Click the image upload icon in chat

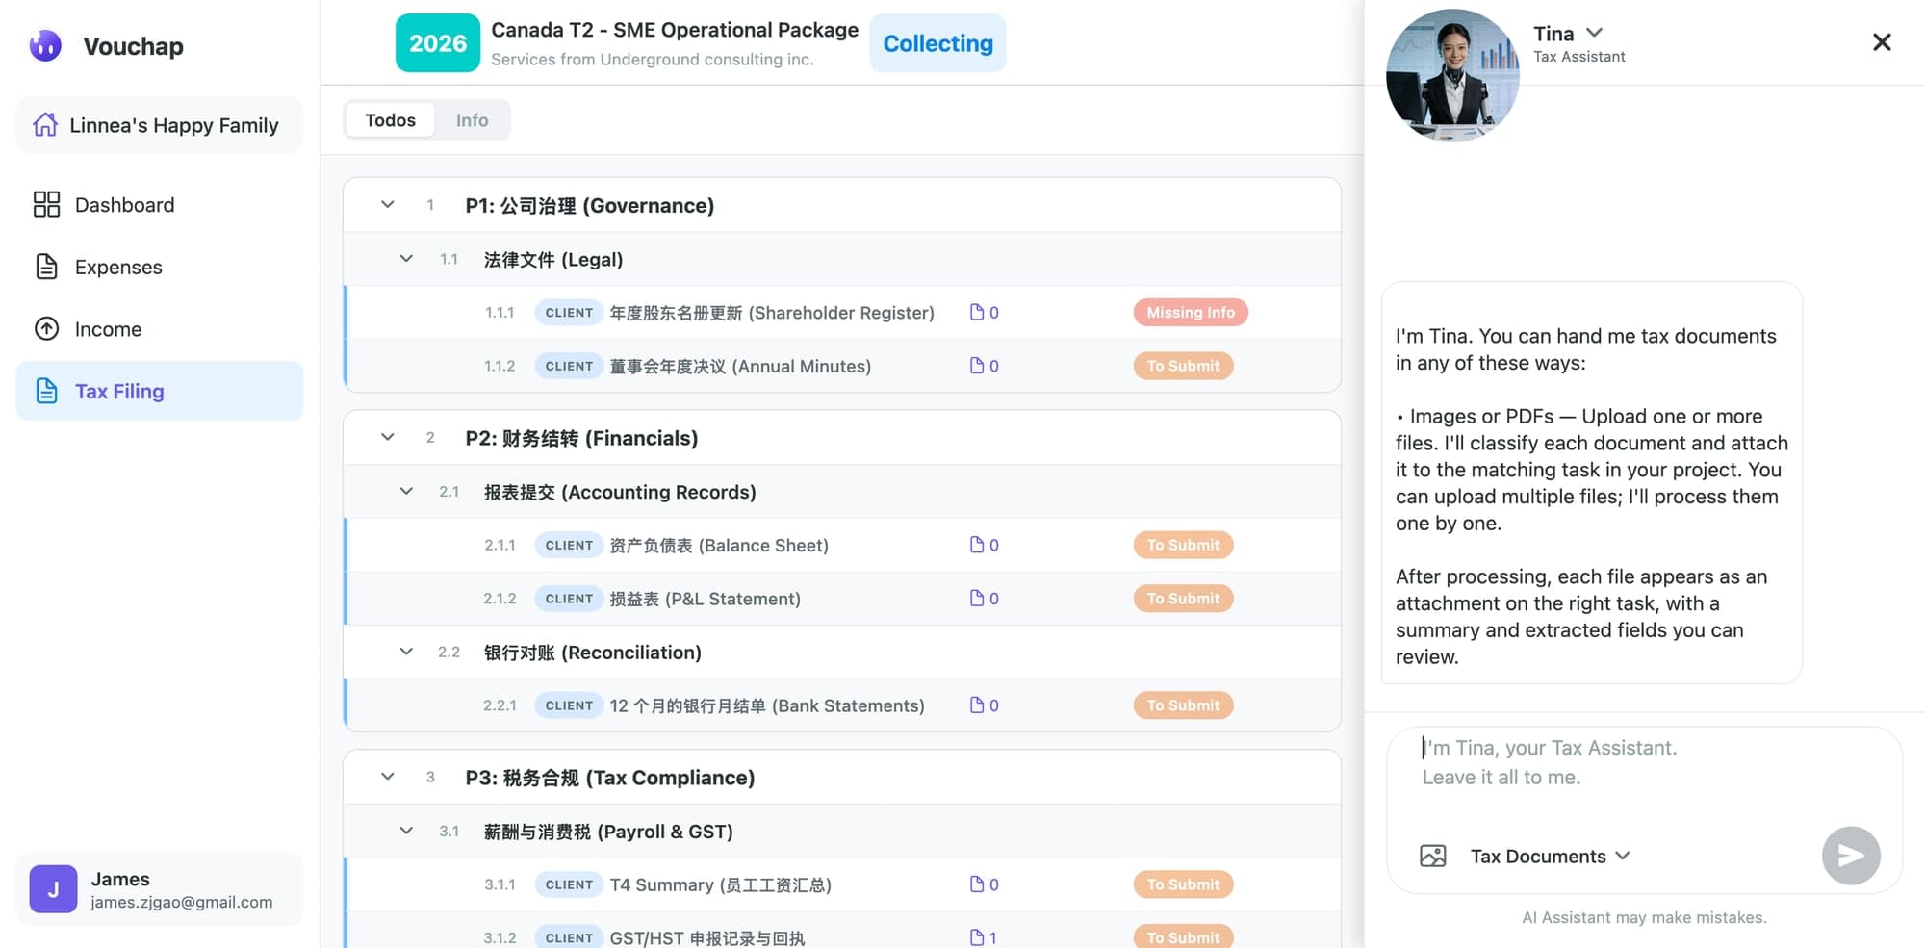coord(1432,856)
